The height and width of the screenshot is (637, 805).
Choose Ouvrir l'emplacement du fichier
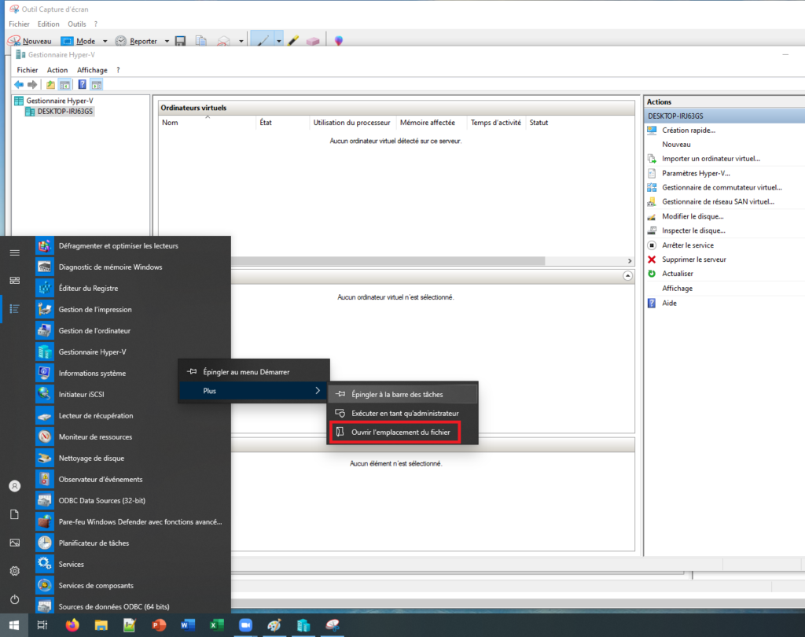400,433
